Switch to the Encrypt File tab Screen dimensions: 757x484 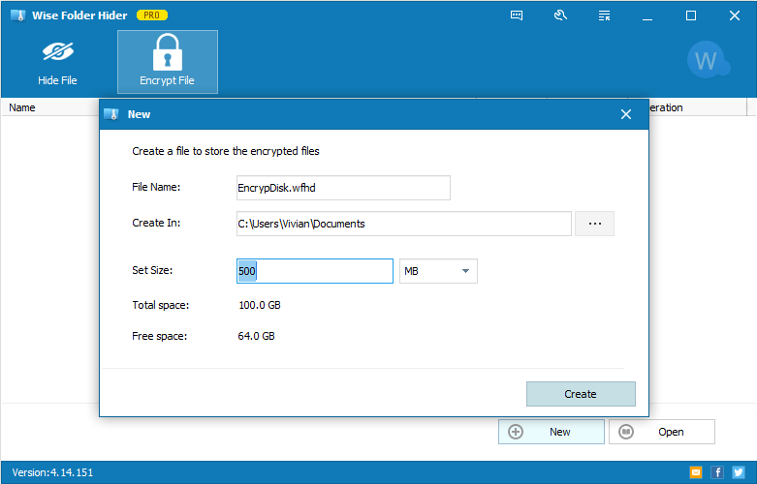(x=168, y=62)
